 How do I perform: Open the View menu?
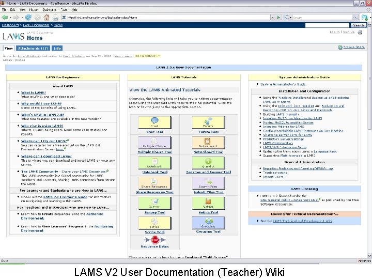tap(23, 10)
